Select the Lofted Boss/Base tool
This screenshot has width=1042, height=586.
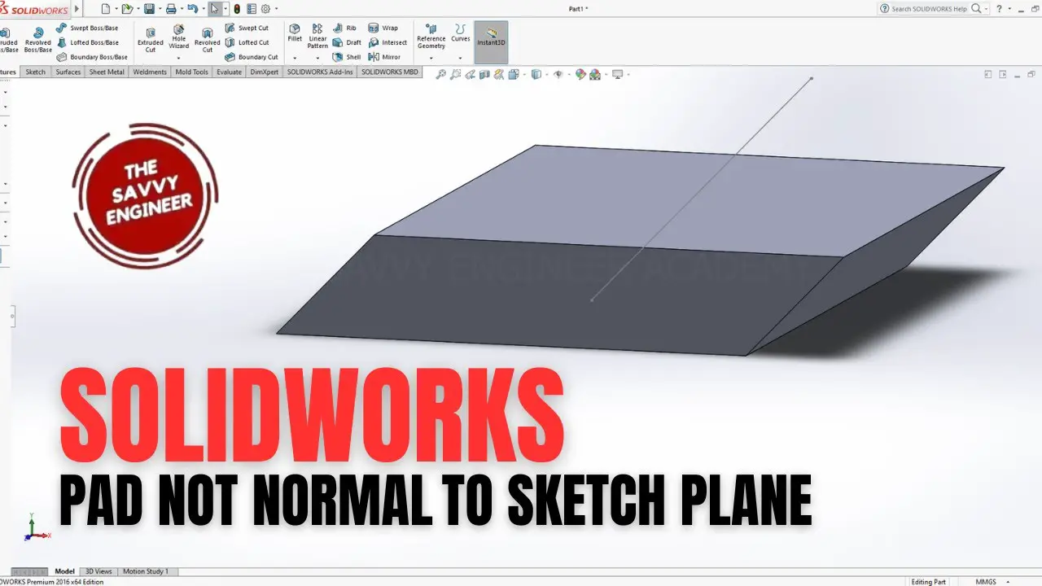88,42
